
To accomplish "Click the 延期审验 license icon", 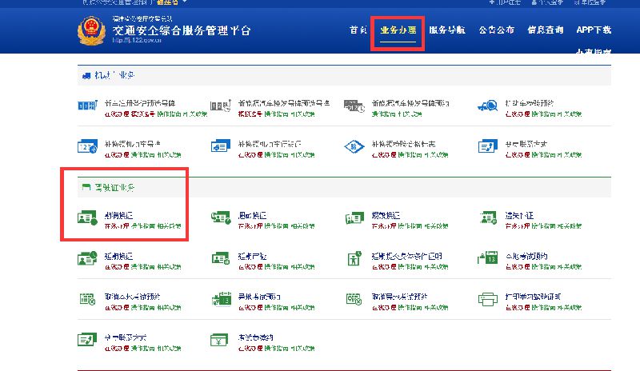I will 221,258.
